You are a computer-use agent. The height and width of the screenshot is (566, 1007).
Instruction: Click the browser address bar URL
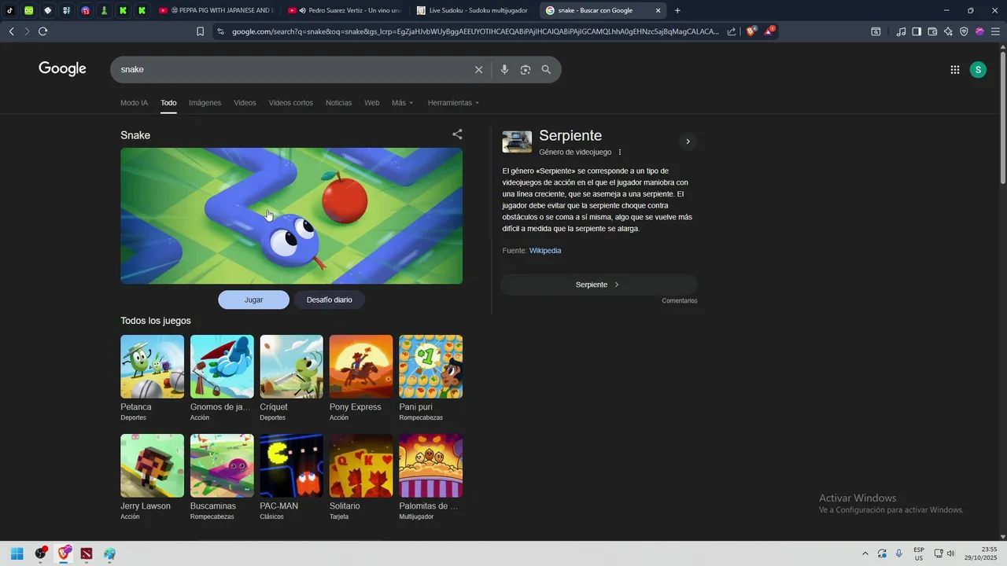pos(475,31)
